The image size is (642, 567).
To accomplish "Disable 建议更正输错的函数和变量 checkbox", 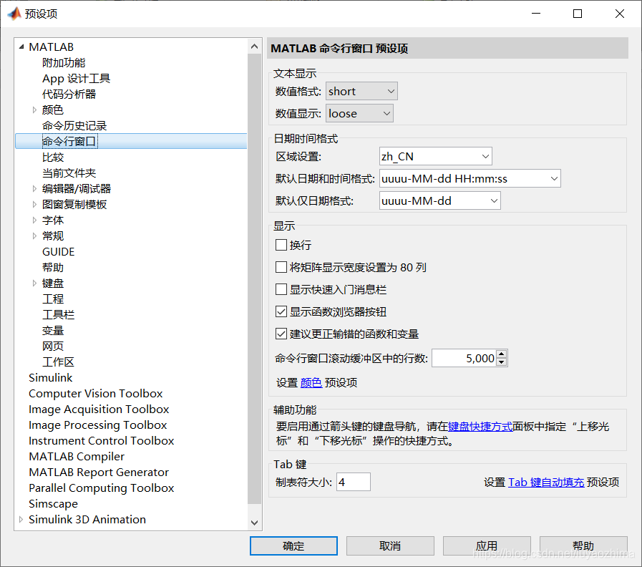I will coord(281,334).
